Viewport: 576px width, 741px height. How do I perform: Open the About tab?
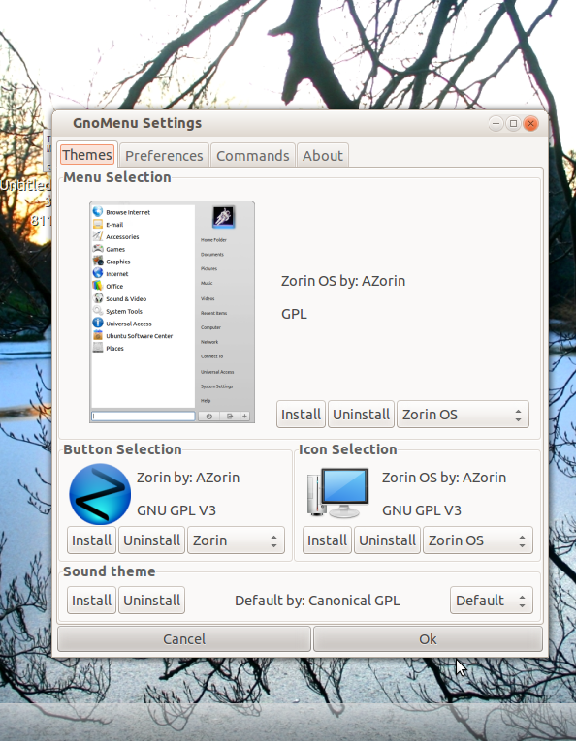coord(323,156)
